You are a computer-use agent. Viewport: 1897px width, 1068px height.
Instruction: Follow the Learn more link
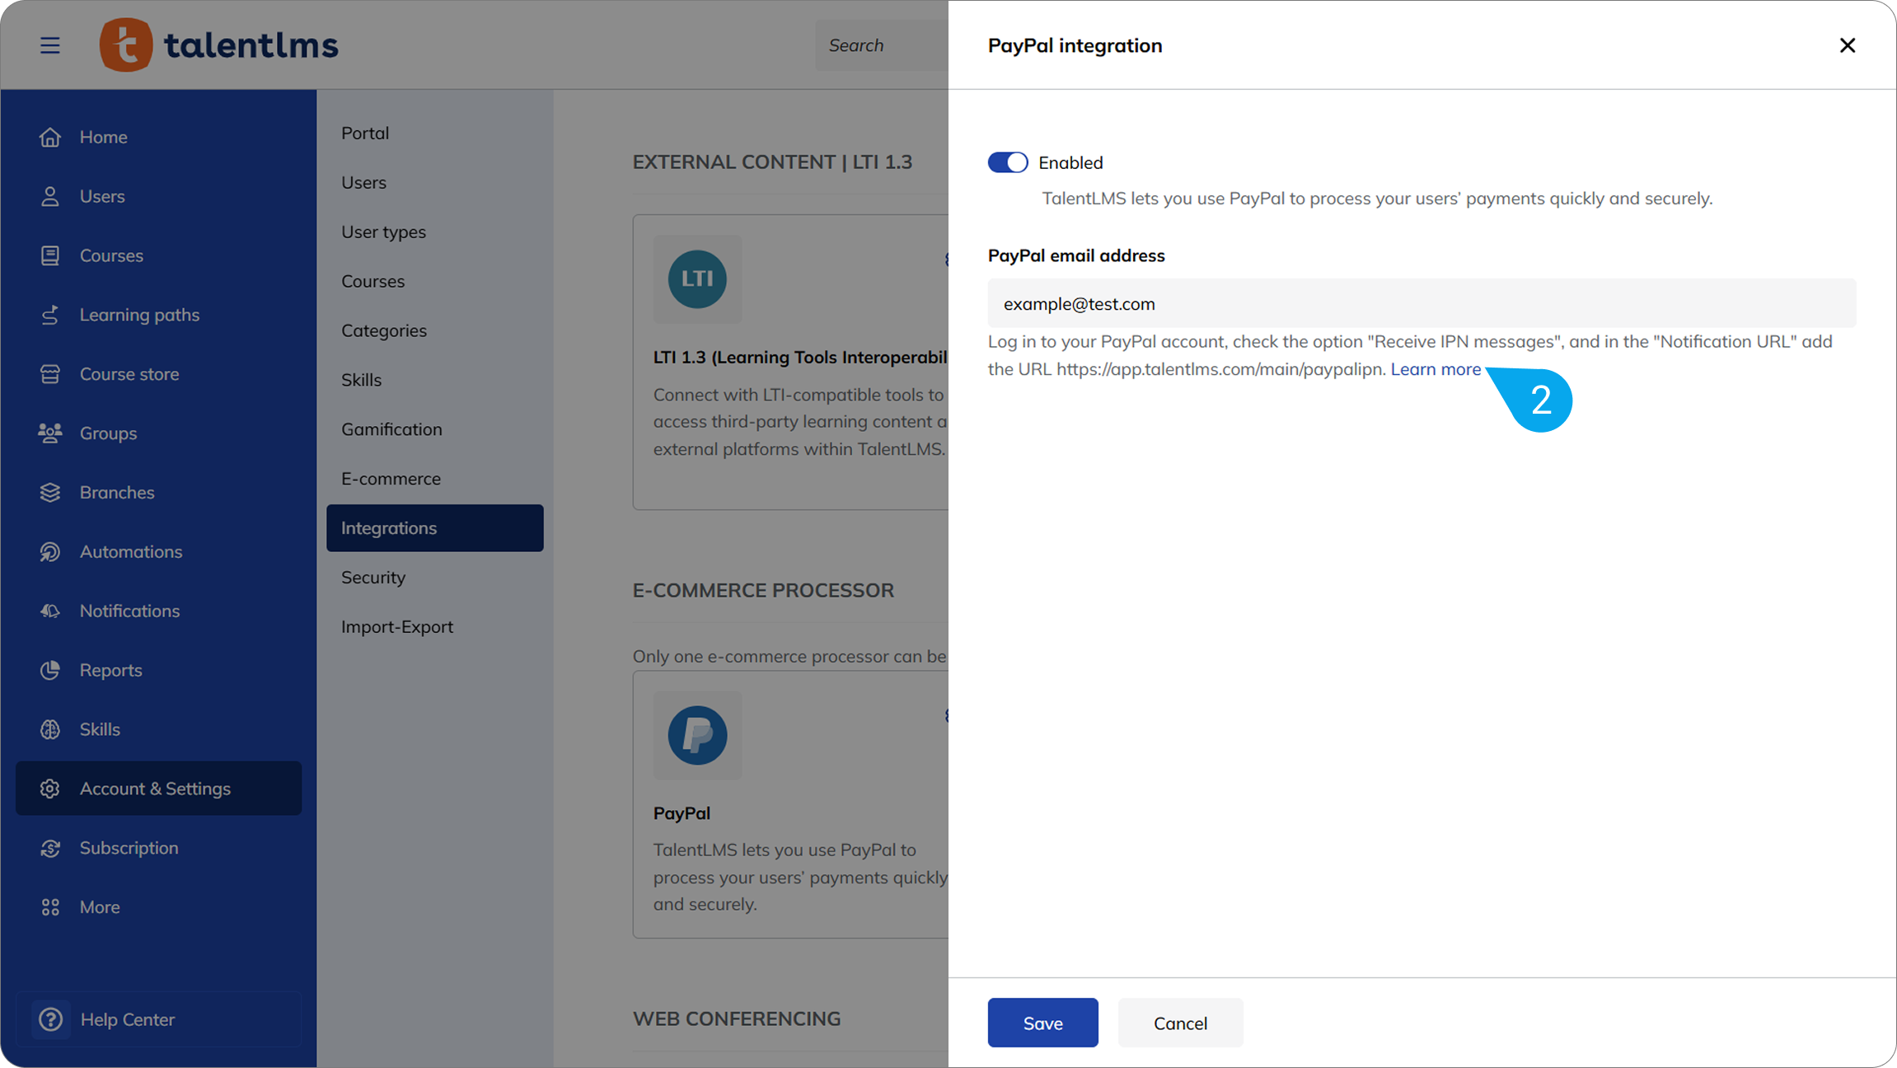pos(1435,369)
